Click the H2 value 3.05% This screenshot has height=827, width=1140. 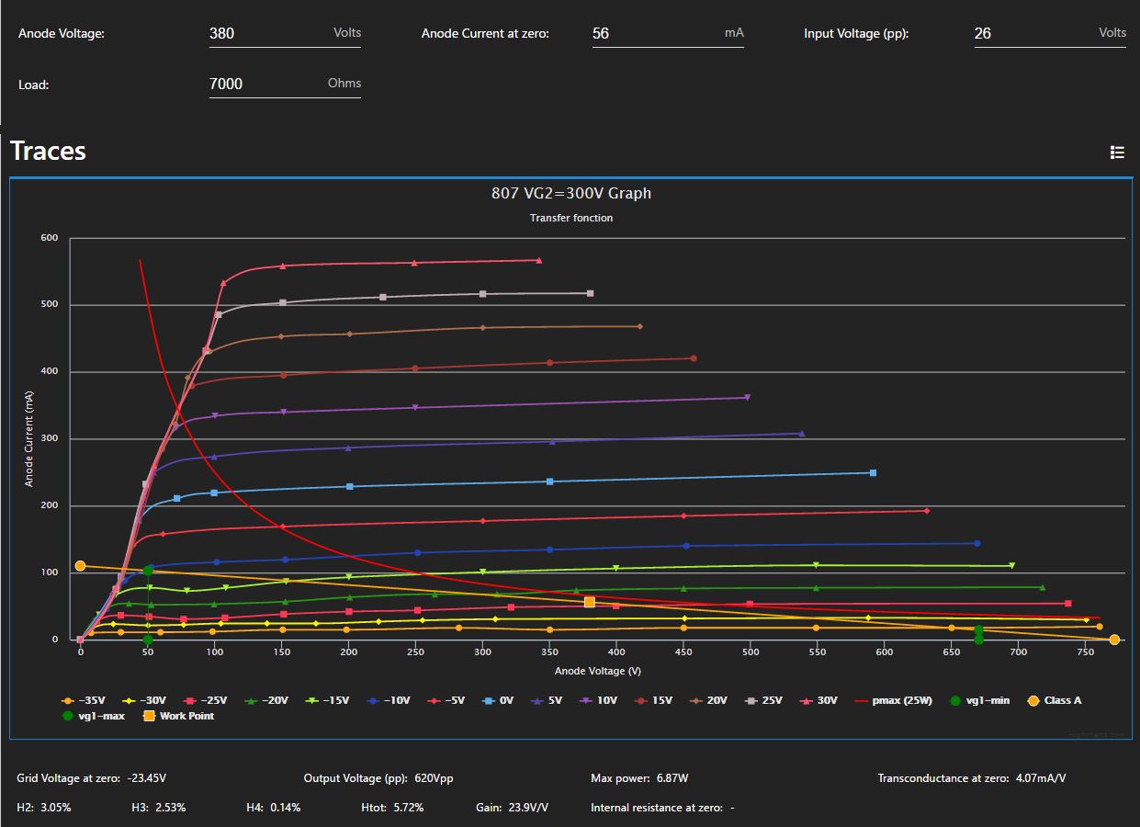pyautogui.click(x=54, y=808)
